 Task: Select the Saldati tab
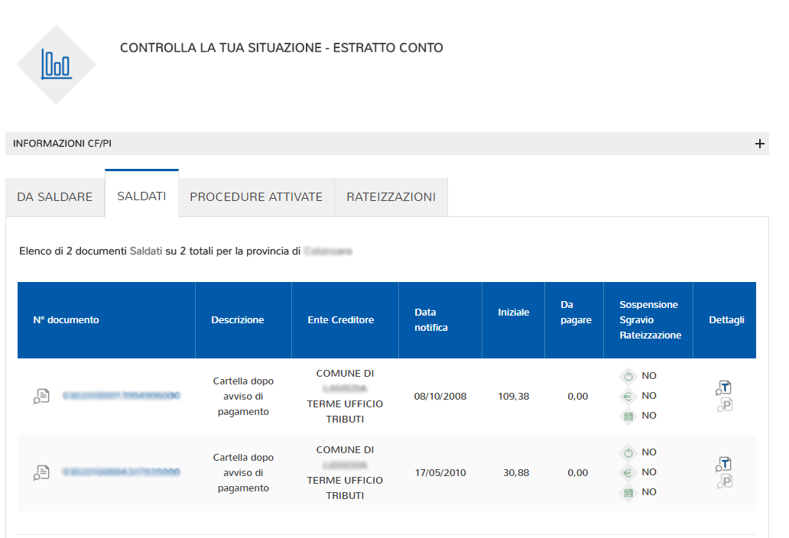coord(141,196)
